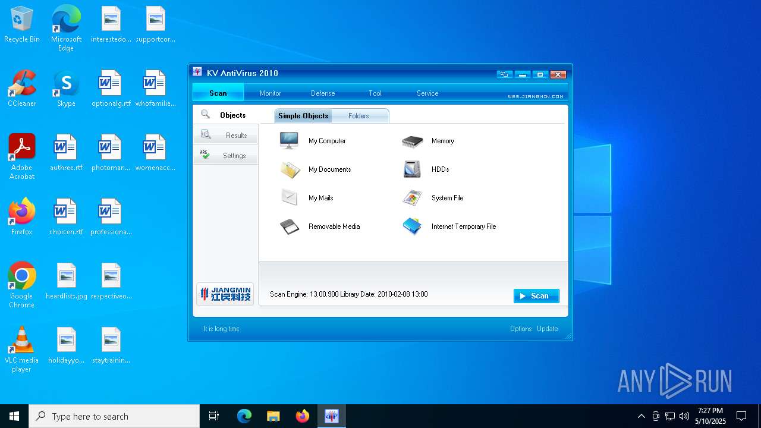Start scan with the Scan button
This screenshot has width=761, height=428.
pos(536,296)
